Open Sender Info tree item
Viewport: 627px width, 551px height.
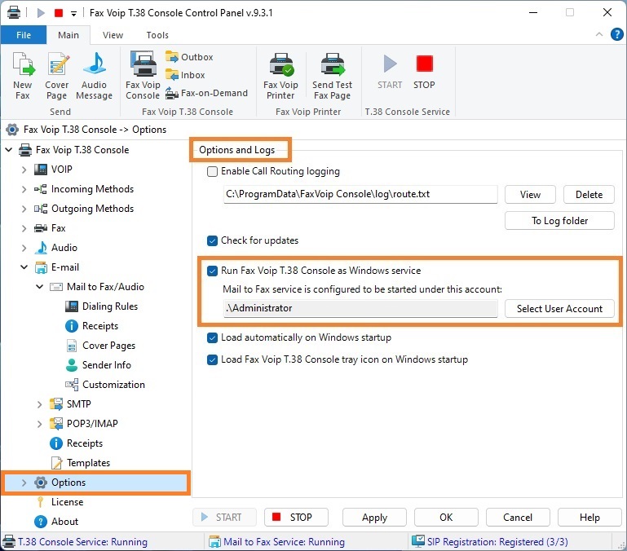coord(106,365)
